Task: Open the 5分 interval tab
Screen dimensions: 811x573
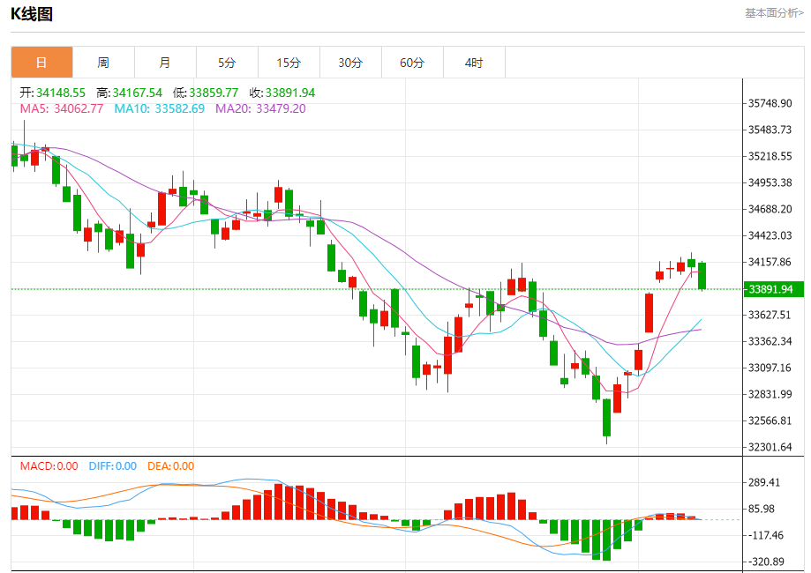Action: tap(227, 63)
